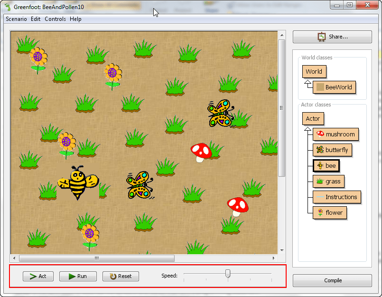Open the Share dialog
The width and height of the screenshot is (382, 297).
coord(332,37)
